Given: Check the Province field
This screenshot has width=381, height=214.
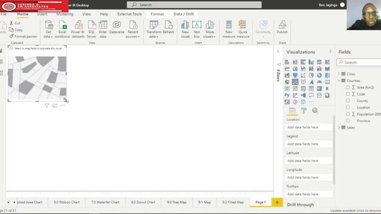Looking at the screenshot, I should pos(348,120).
